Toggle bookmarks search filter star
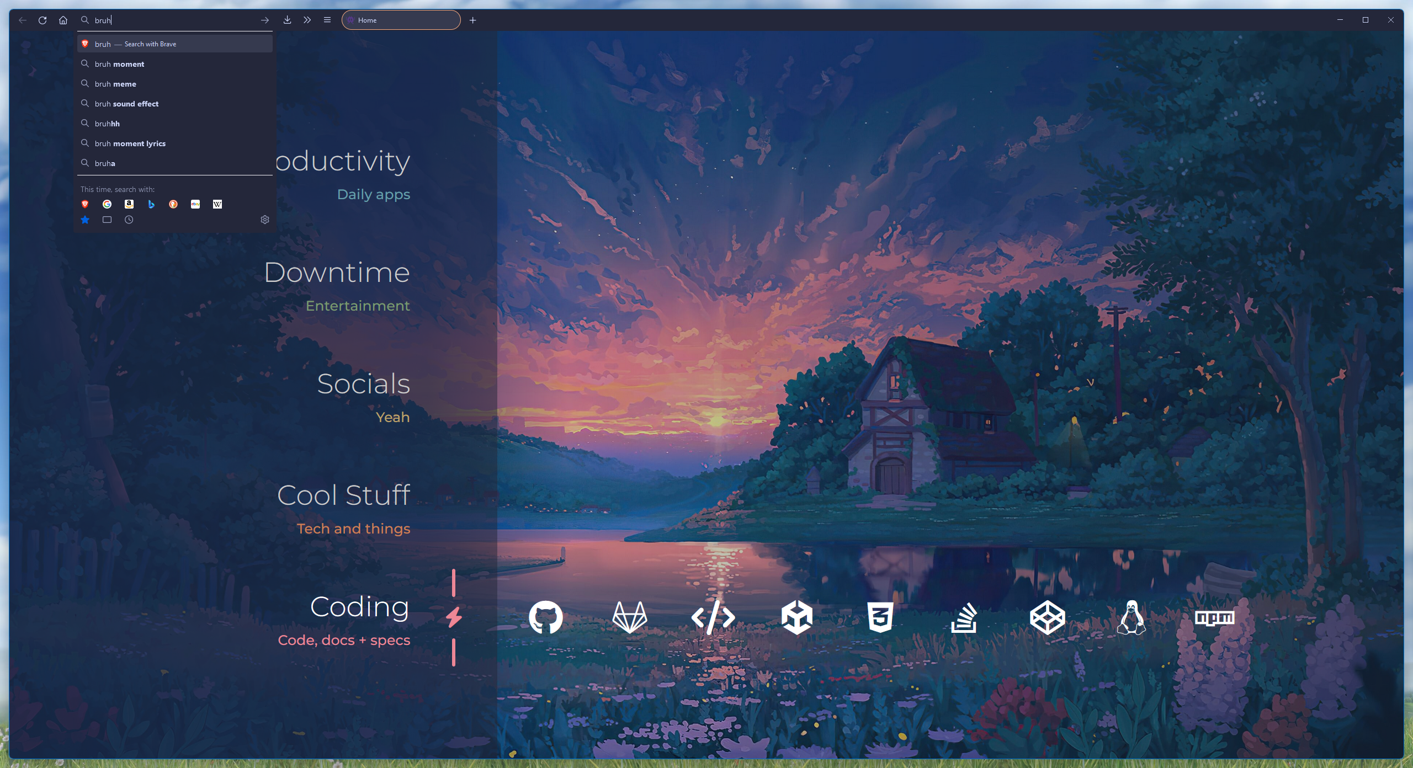 pos(85,220)
